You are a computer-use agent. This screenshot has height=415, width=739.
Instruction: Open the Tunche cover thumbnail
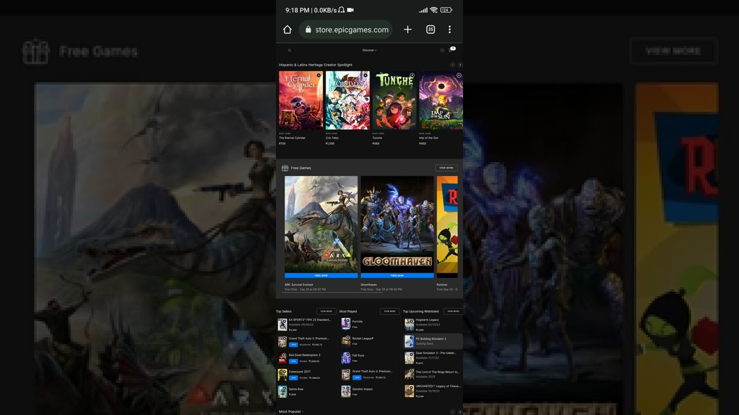tap(394, 100)
